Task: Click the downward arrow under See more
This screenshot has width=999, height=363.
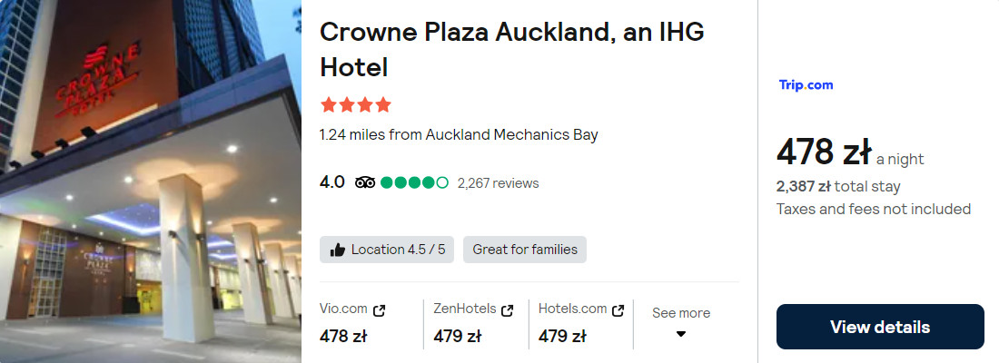Action: click(681, 333)
